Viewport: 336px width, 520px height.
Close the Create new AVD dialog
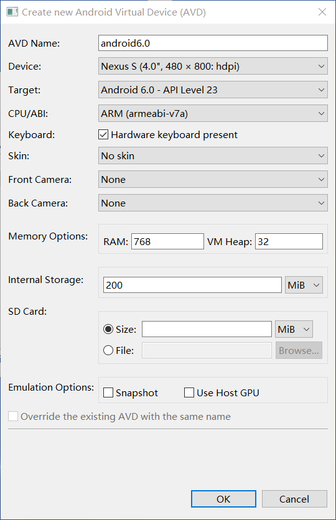click(x=322, y=12)
